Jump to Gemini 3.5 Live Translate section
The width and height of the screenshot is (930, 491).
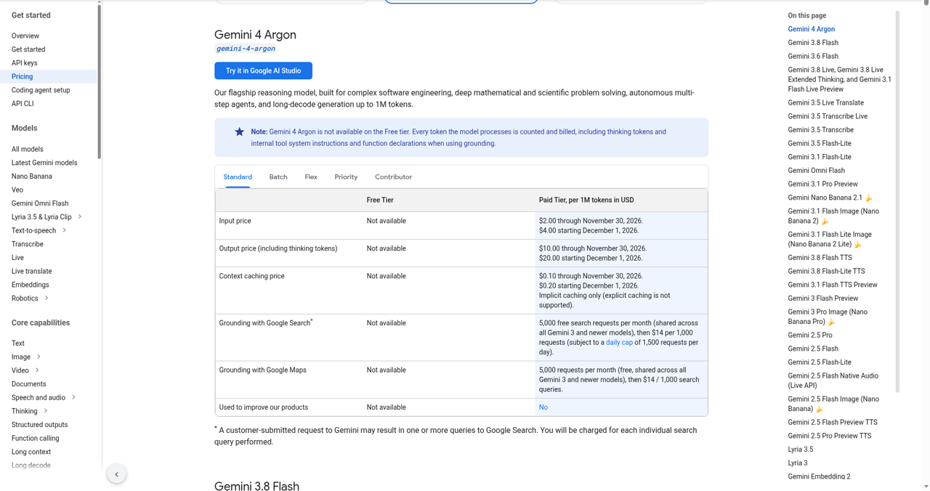826,103
